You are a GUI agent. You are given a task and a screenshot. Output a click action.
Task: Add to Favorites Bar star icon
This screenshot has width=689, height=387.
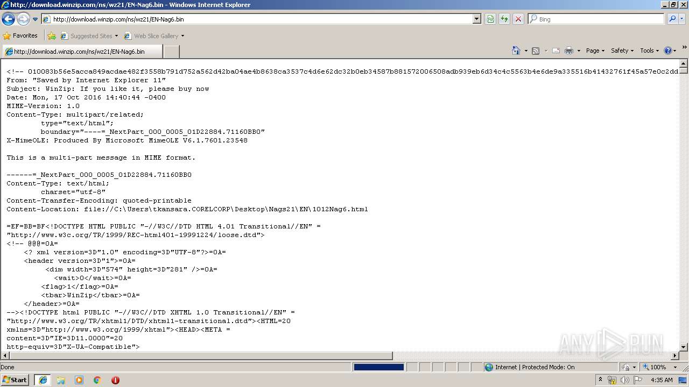point(52,36)
